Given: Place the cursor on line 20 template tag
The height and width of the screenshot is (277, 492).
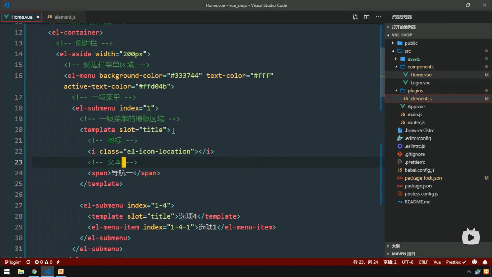Looking at the screenshot, I should [125, 130].
